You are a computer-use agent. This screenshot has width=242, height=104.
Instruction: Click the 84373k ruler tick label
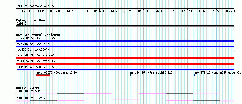(158, 11)
